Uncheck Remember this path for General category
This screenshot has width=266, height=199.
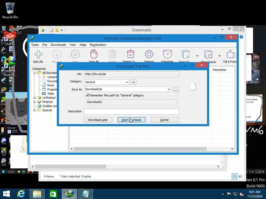tap(88, 95)
